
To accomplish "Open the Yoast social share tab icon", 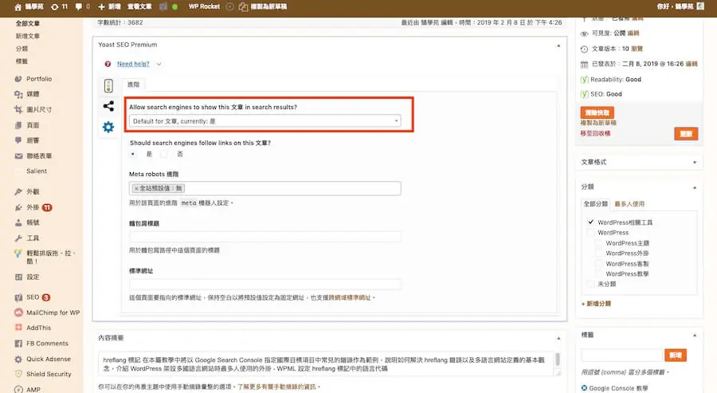I will tap(108, 106).
